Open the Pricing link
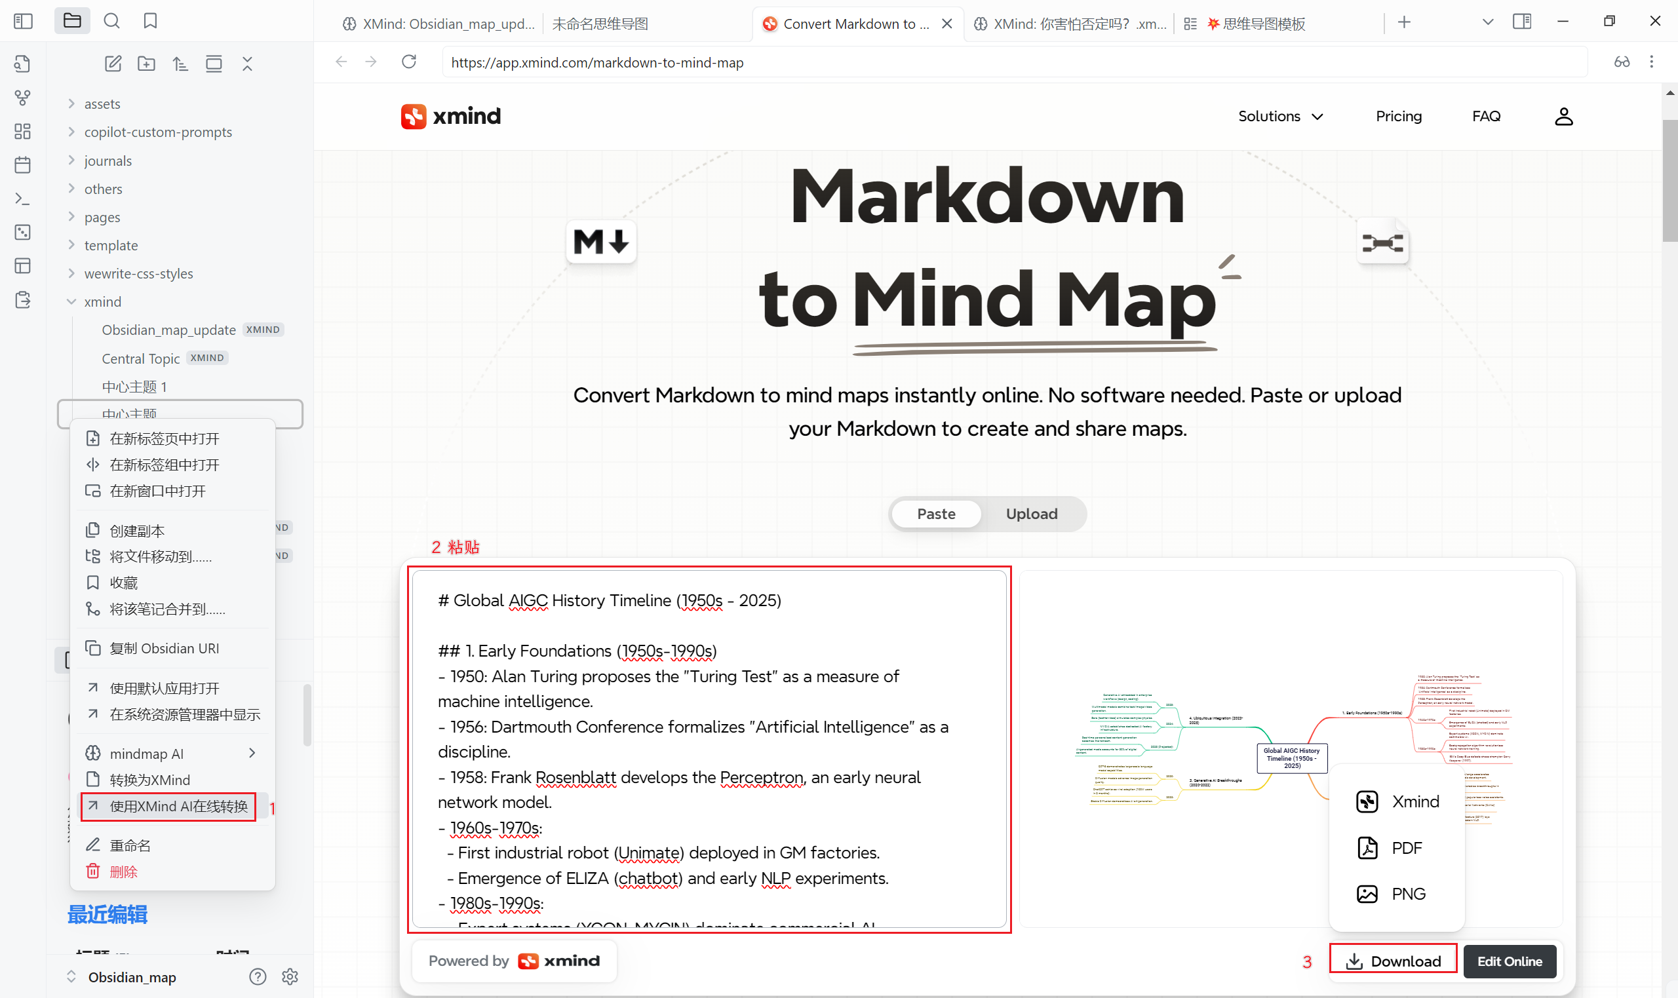The width and height of the screenshot is (1678, 998). pos(1398,117)
